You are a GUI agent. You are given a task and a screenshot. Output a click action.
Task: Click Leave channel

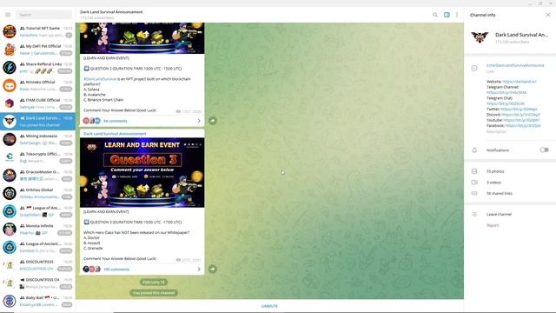tap(499, 215)
